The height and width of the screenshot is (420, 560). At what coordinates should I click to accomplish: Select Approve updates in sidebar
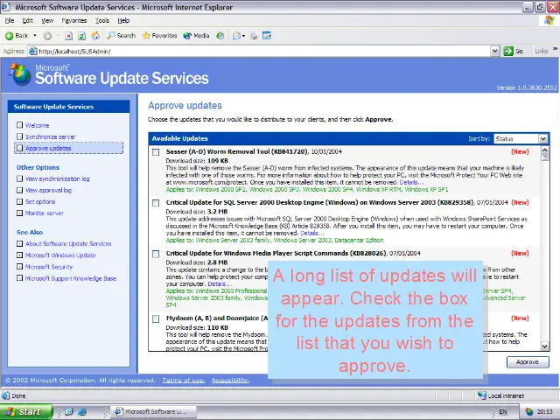click(x=48, y=148)
